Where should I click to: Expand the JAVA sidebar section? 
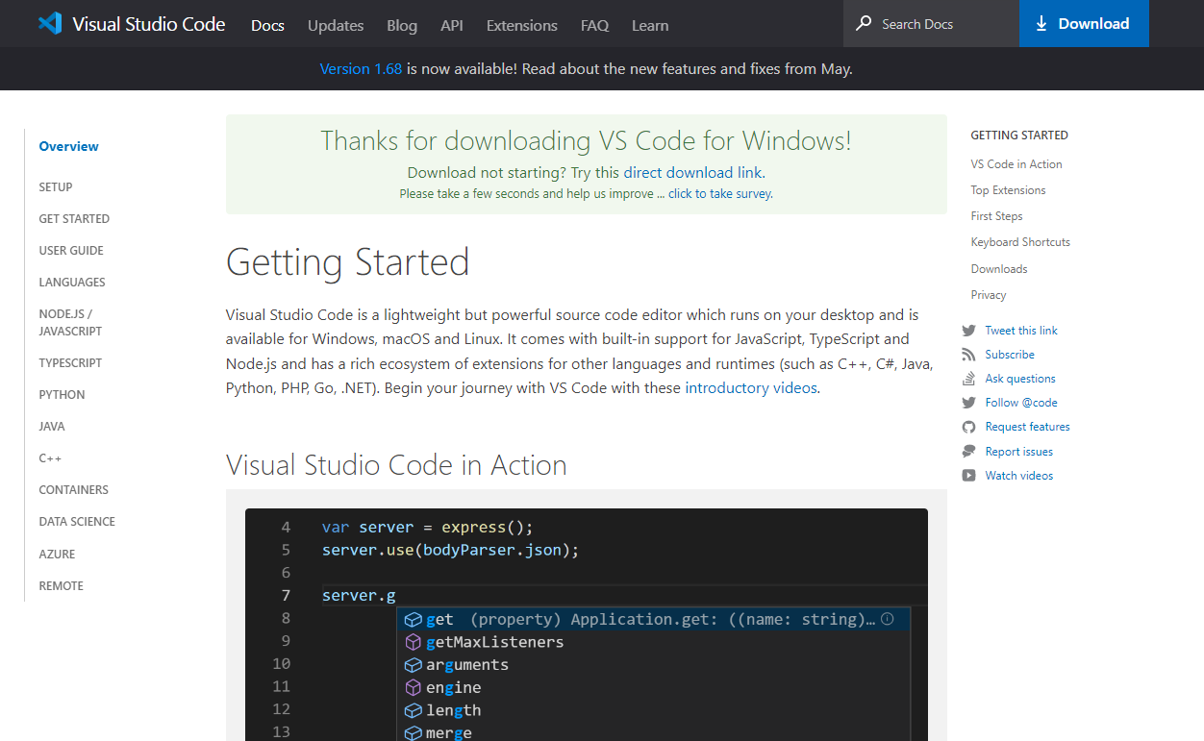point(52,426)
